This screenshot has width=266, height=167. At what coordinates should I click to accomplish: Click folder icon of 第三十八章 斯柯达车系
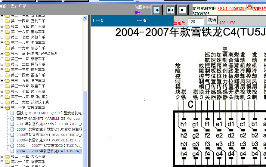pyautogui.click(x=7, y=97)
